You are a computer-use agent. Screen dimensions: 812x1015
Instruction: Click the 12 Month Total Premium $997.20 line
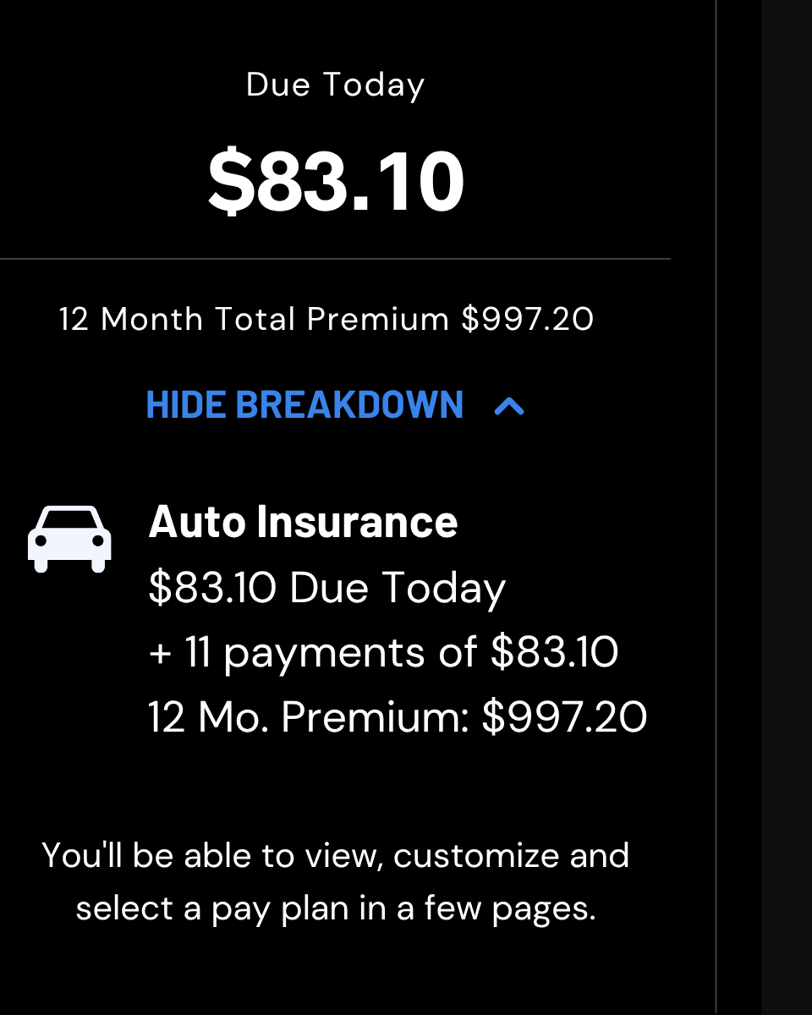[x=326, y=320]
